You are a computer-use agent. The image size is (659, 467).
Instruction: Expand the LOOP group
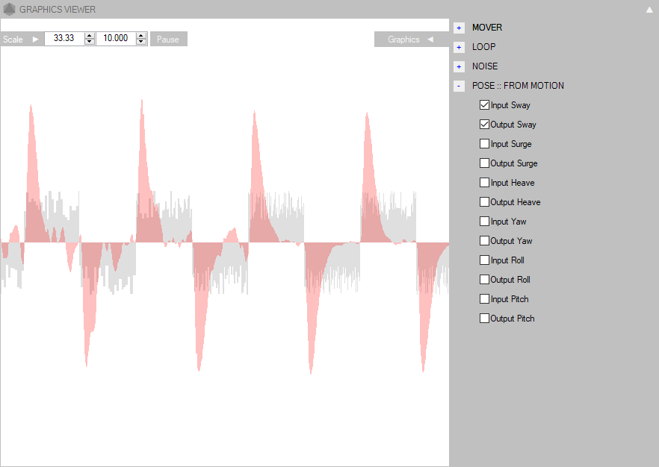459,48
